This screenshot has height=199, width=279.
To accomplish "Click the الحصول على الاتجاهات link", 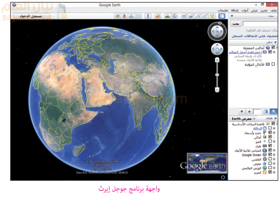I will 255,35.
